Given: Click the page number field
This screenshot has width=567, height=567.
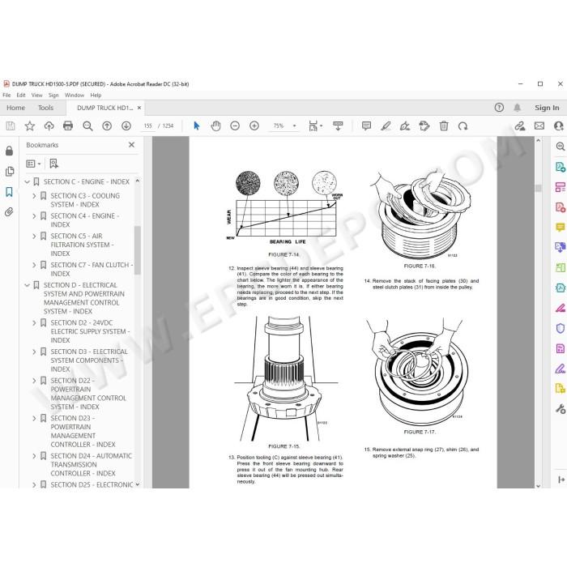Looking at the screenshot, I should click(x=147, y=126).
